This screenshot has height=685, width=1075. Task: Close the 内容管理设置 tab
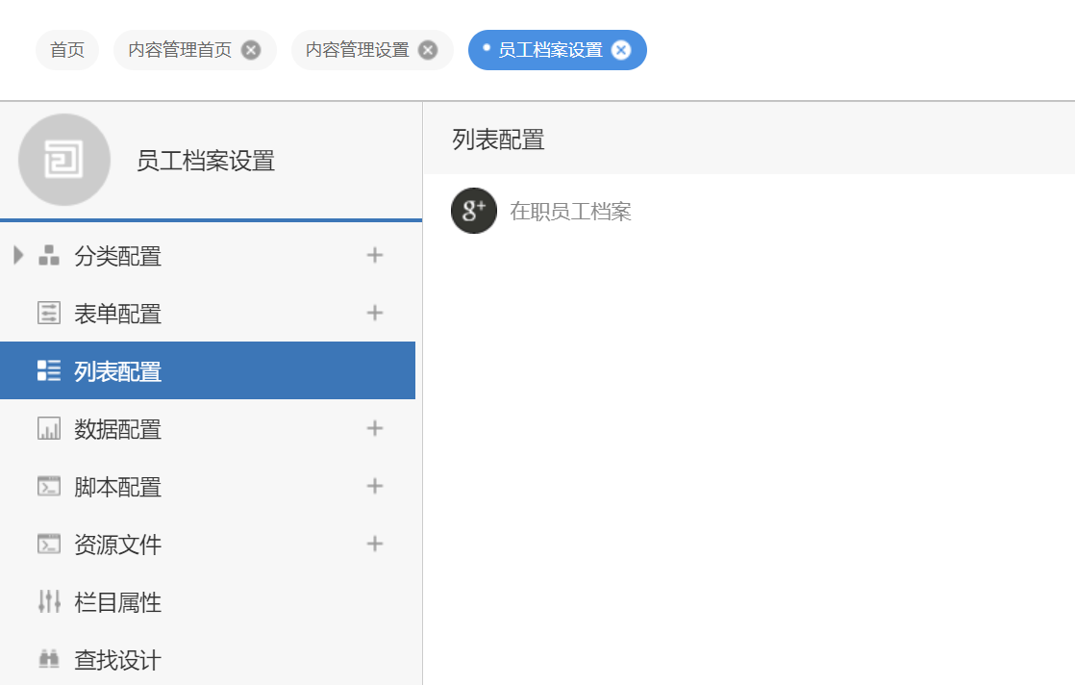coord(426,49)
